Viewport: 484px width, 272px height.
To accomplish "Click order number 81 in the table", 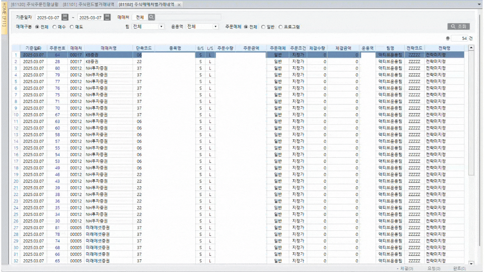I will tap(58, 228).
